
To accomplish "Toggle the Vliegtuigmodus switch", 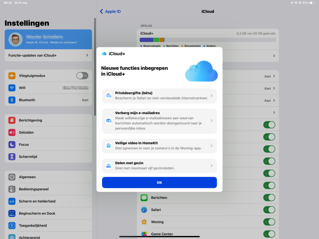I will [82, 76].
